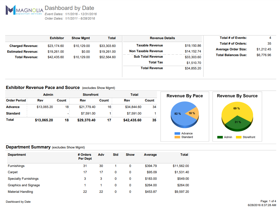Screen dimensions: 280x210
Task: Click the Dashboard by Date title
Action: coord(69,8)
